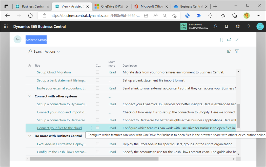Click the Description column header
This screenshot has height=167, width=266.
pyautogui.click(x=130, y=66)
